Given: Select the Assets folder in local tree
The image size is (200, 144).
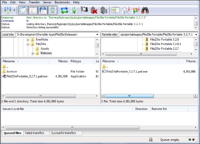Looking at the screenshot, I should 45,49.
